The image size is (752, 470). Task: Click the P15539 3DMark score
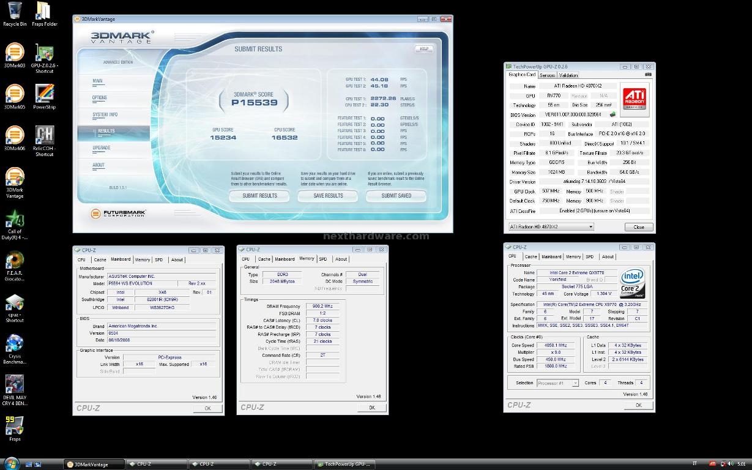click(255, 103)
